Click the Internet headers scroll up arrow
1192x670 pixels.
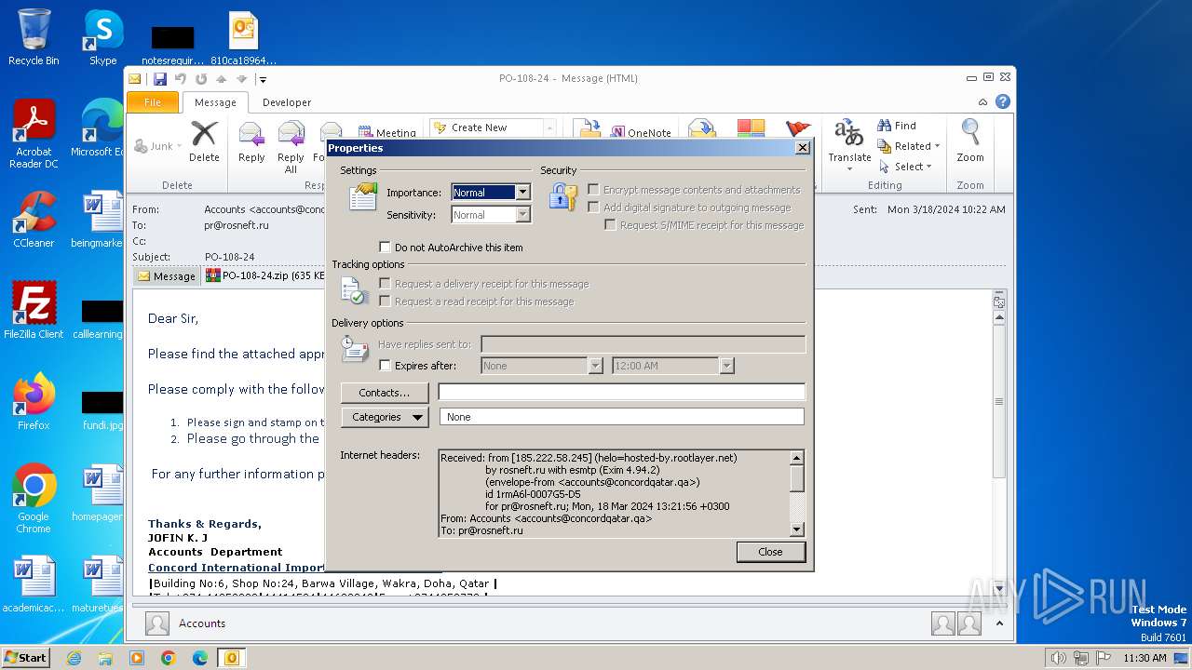(x=797, y=457)
